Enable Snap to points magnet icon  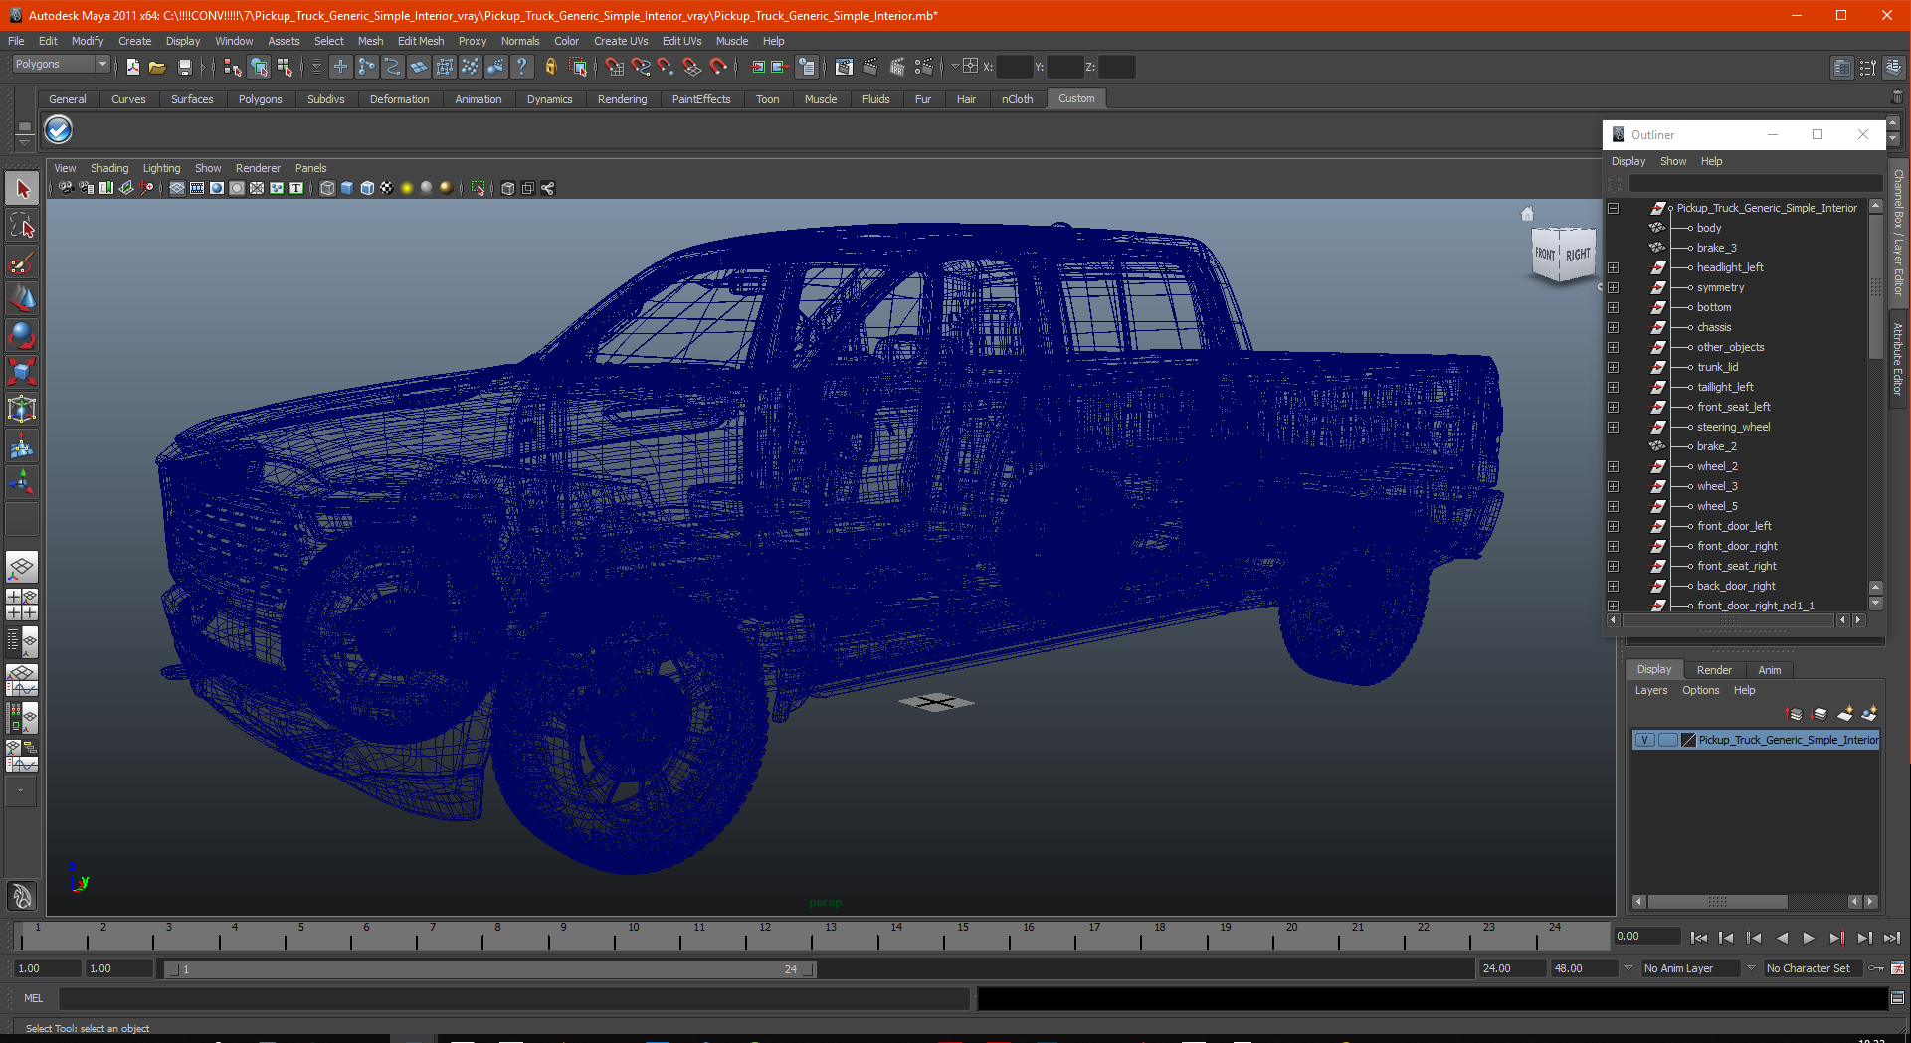point(666,67)
